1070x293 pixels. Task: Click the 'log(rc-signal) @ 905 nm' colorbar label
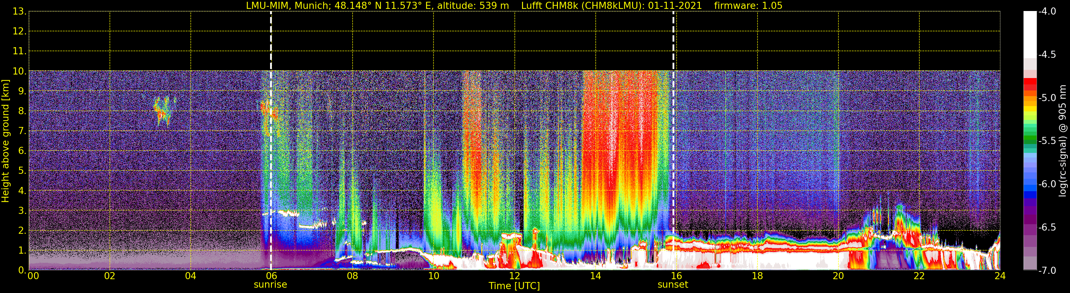tap(1063, 141)
